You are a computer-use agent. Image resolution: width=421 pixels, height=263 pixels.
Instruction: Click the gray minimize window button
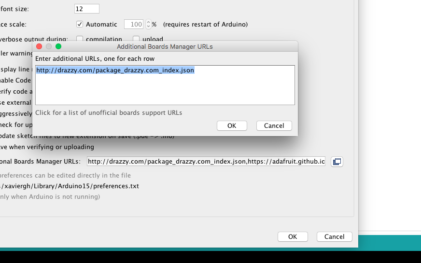coord(49,46)
